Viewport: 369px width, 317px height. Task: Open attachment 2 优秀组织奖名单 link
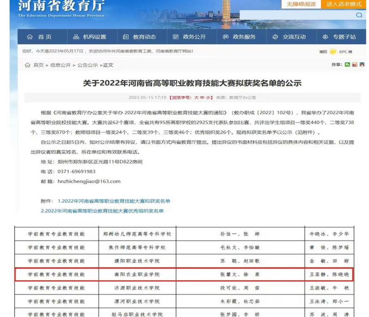(x=102, y=211)
